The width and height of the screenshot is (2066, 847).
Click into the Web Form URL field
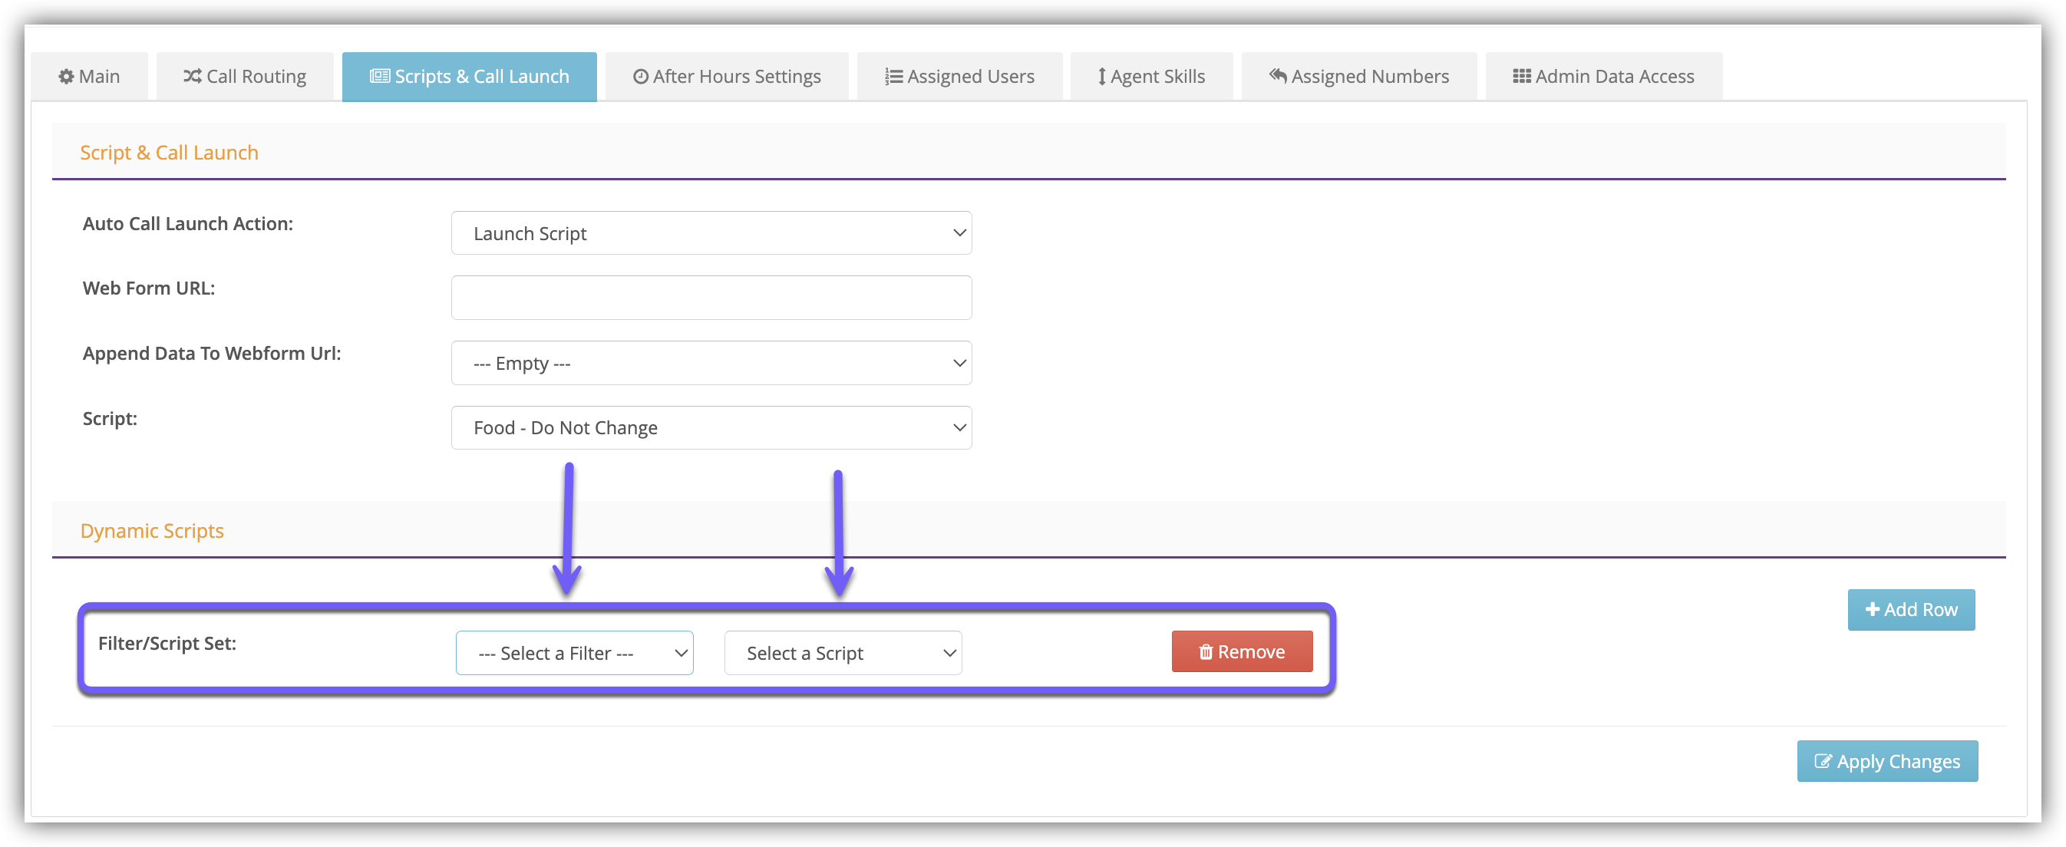(x=711, y=298)
